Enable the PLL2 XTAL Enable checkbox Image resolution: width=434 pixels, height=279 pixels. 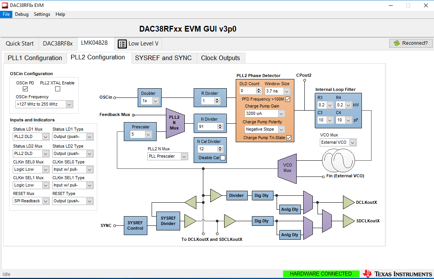(x=57, y=89)
